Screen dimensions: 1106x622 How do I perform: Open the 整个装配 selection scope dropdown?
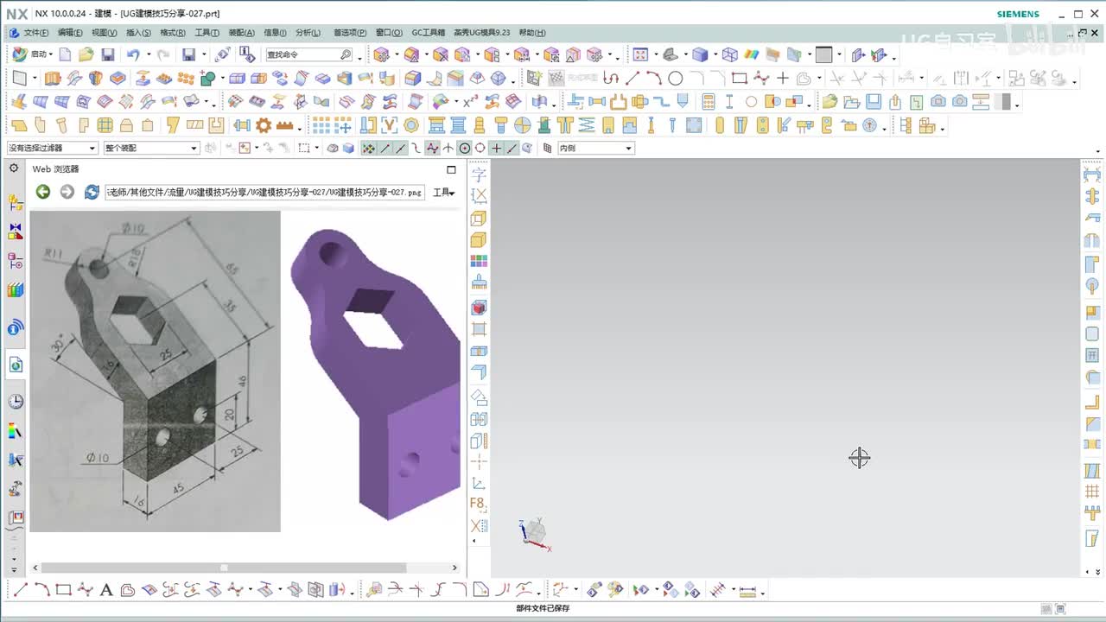point(152,148)
